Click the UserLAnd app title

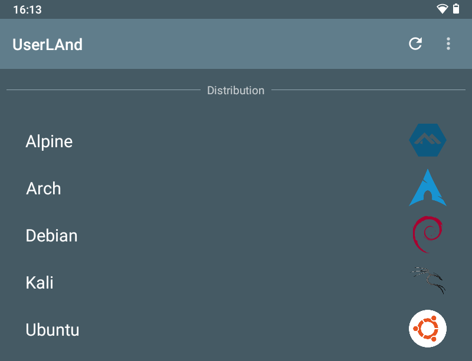coord(47,44)
